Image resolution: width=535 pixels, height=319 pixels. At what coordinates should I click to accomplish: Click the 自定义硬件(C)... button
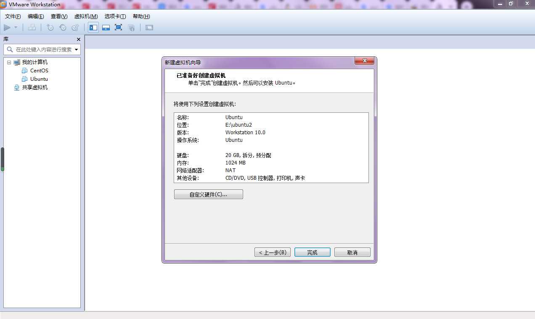[x=209, y=194]
